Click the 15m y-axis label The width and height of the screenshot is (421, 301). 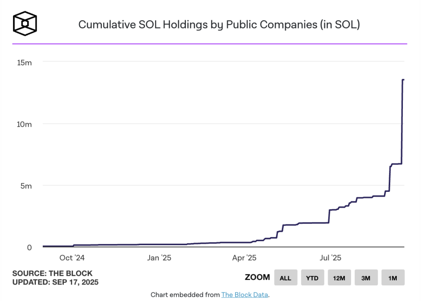pos(24,63)
